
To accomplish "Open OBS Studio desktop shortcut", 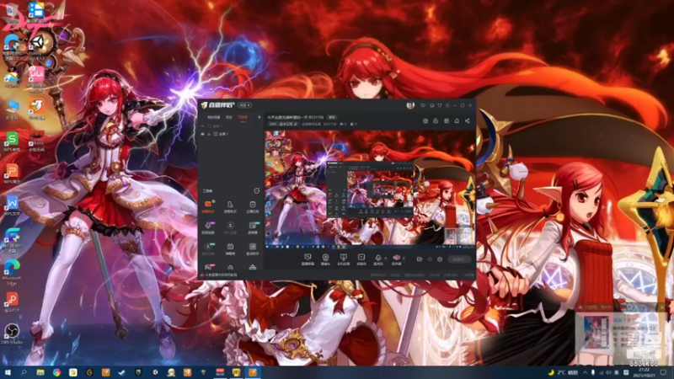I will click(12, 334).
